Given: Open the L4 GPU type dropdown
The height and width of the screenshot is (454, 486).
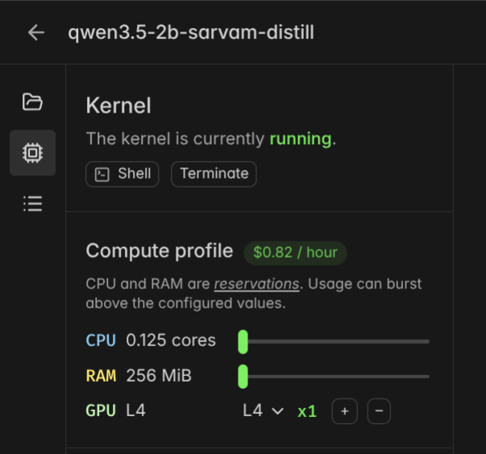Looking at the screenshot, I should pyautogui.click(x=263, y=411).
